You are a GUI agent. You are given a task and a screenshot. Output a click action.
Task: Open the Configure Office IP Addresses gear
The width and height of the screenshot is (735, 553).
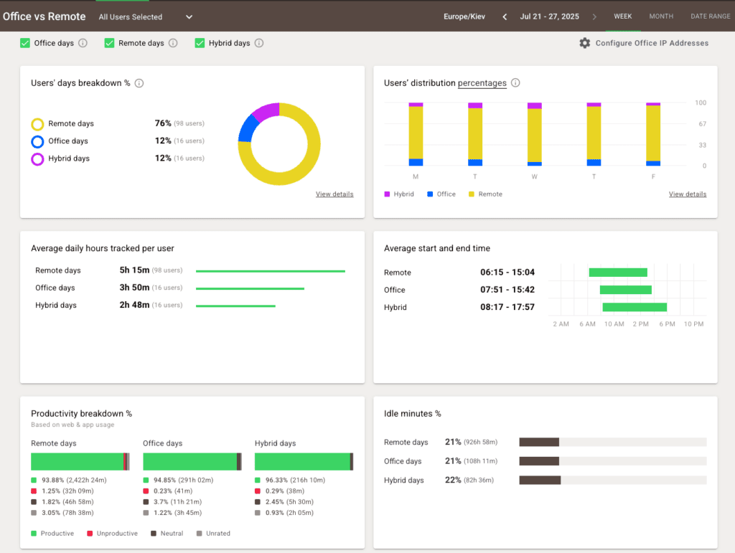(x=585, y=43)
